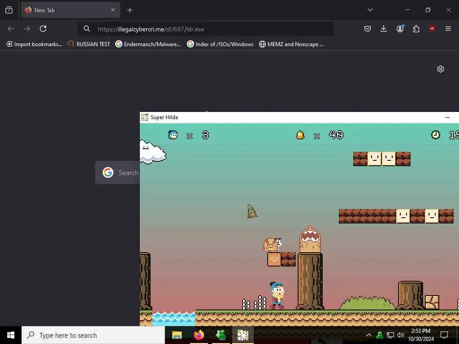Close the New Tab tab
The height and width of the screenshot is (344, 459).
(x=113, y=10)
